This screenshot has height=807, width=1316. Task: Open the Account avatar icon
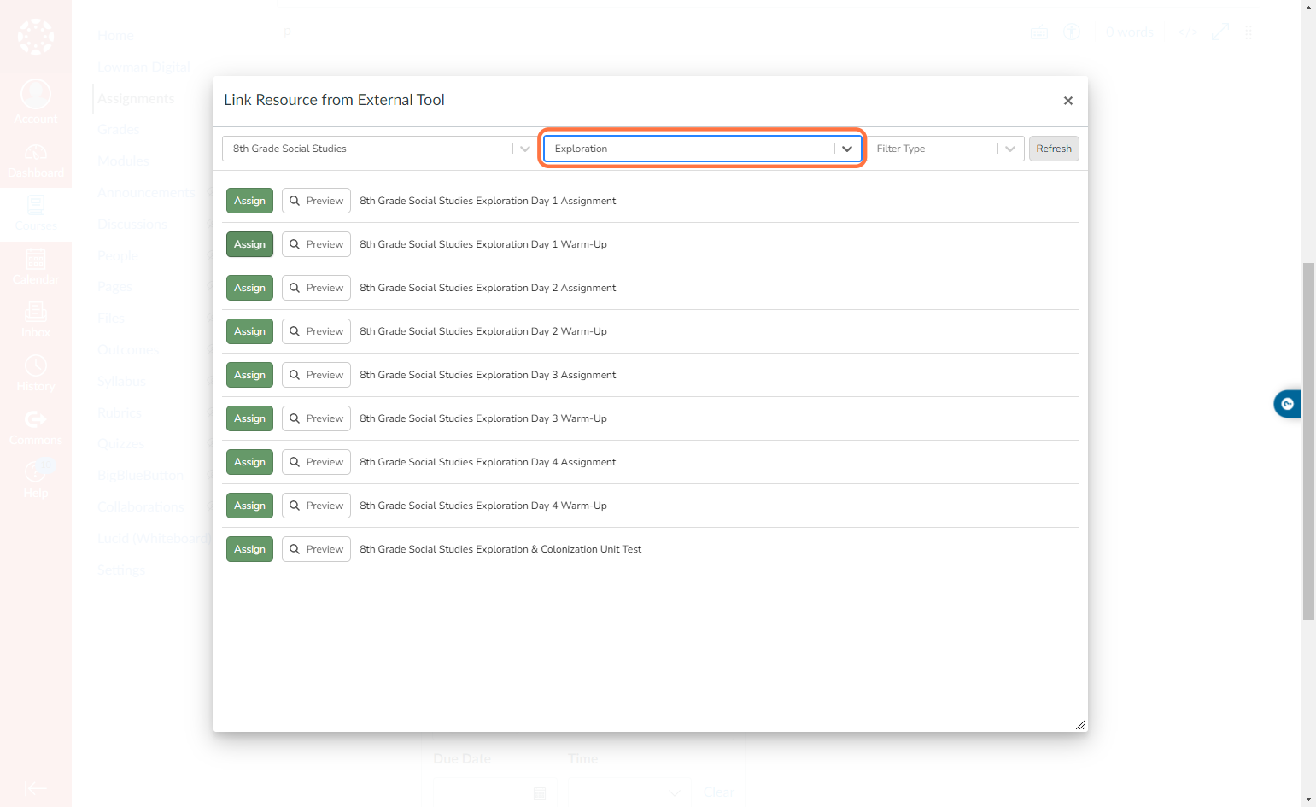(36, 94)
